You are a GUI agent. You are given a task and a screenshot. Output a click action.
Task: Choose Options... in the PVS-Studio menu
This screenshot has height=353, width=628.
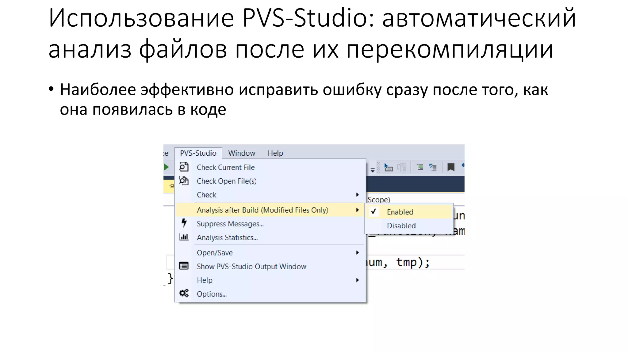click(270, 294)
